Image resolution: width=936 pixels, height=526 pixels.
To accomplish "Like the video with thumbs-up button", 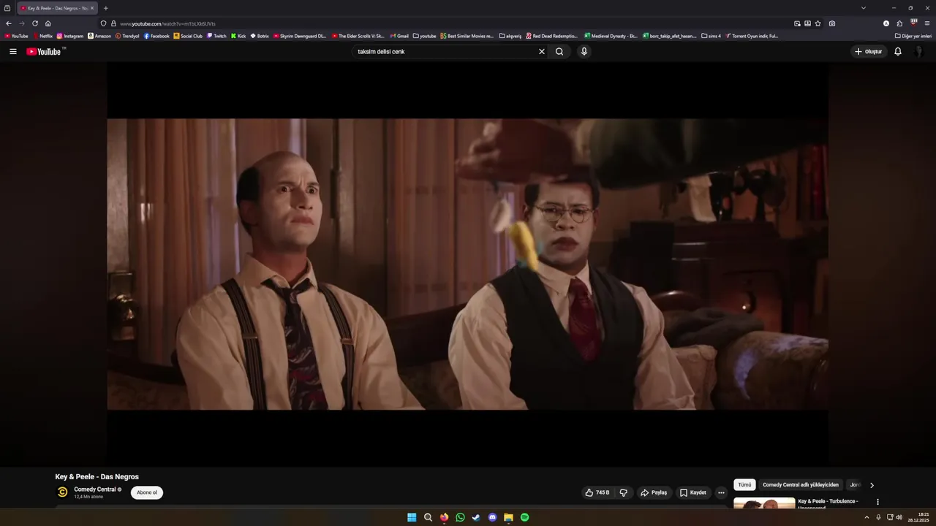I will tap(597, 492).
